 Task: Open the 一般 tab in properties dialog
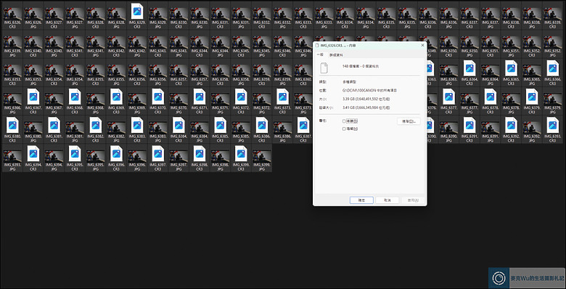(x=320, y=54)
